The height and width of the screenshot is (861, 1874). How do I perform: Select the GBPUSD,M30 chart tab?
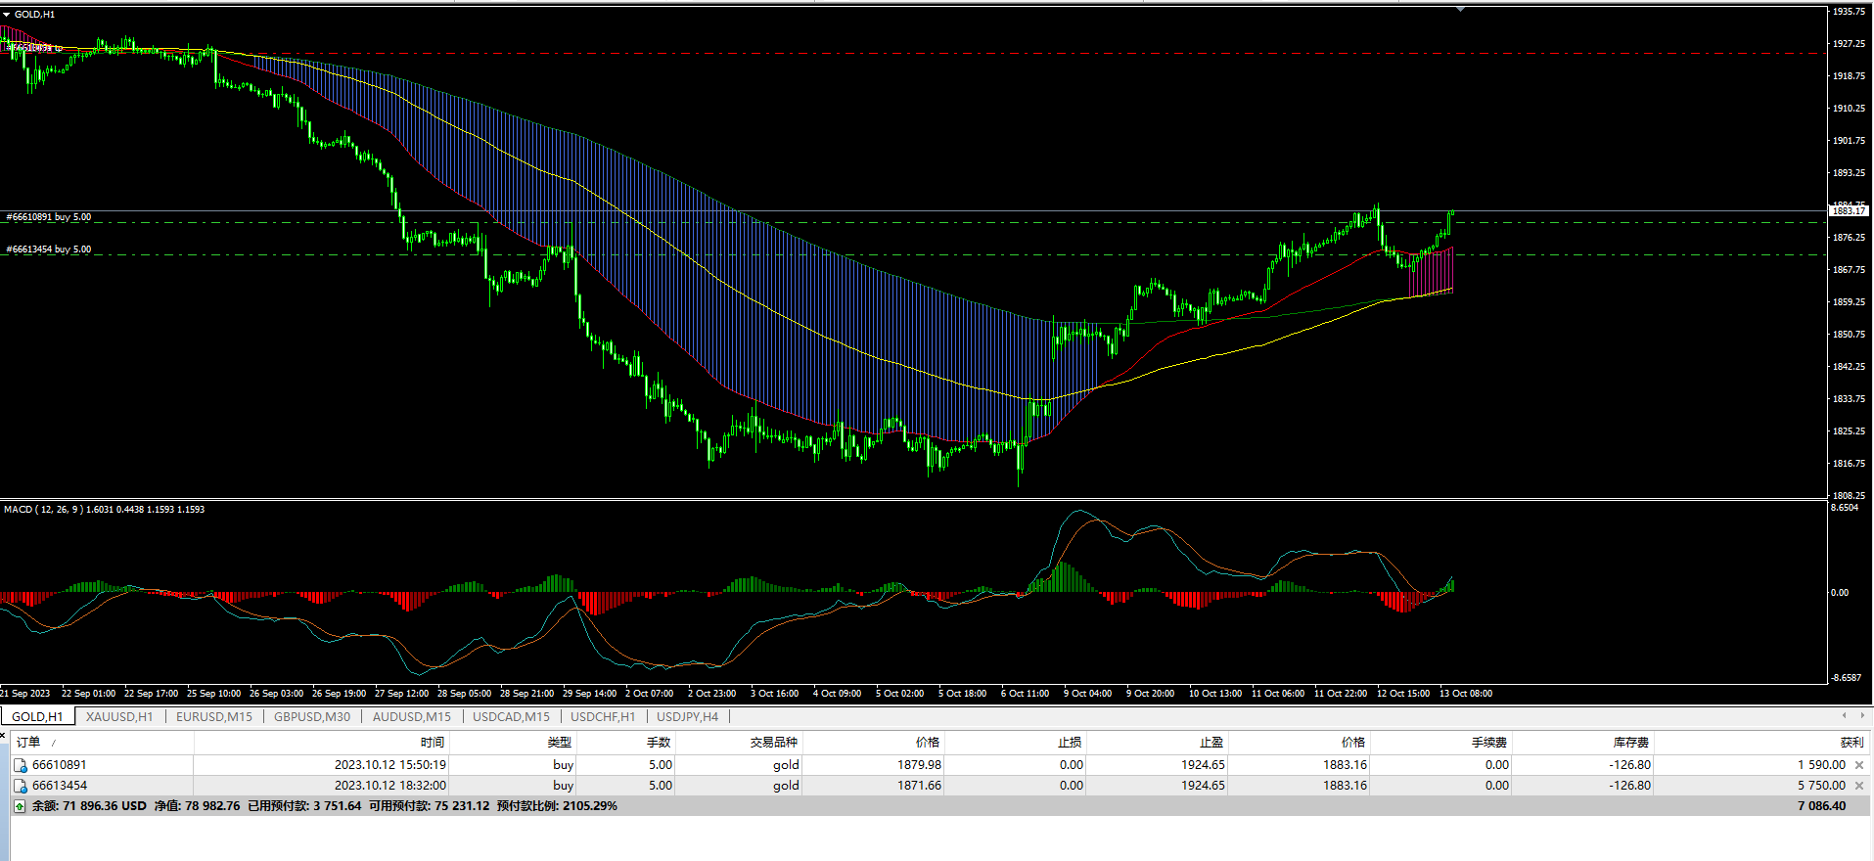[312, 717]
